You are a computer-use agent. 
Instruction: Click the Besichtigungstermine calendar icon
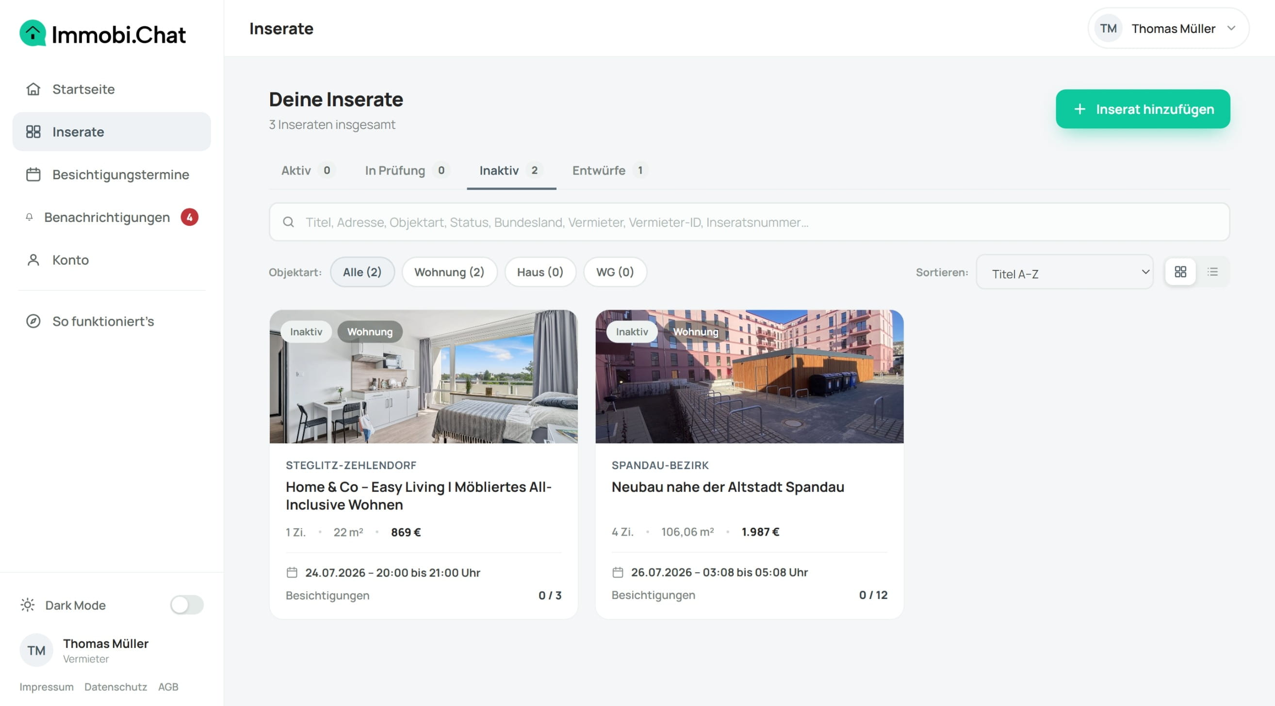[33, 174]
